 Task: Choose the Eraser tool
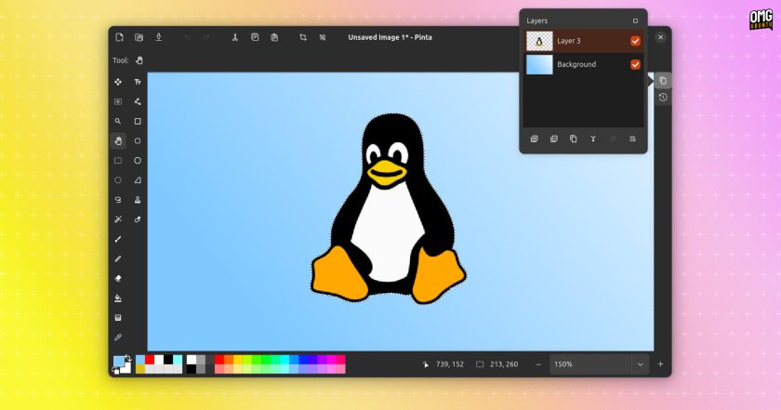(118, 279)
